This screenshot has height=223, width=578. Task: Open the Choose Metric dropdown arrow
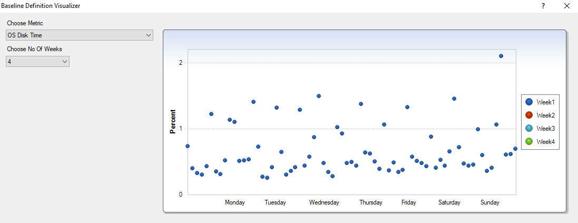pyautogui.click(x=148, y=35)
